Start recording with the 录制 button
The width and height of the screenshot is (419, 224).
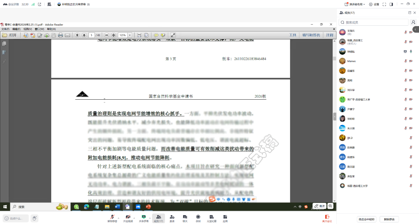(x=198, y=218)
